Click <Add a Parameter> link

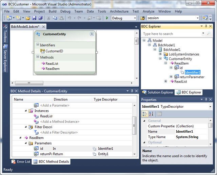point(55,105)
